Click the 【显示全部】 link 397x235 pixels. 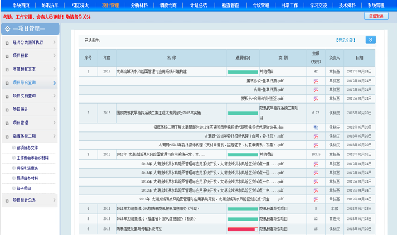345,40
